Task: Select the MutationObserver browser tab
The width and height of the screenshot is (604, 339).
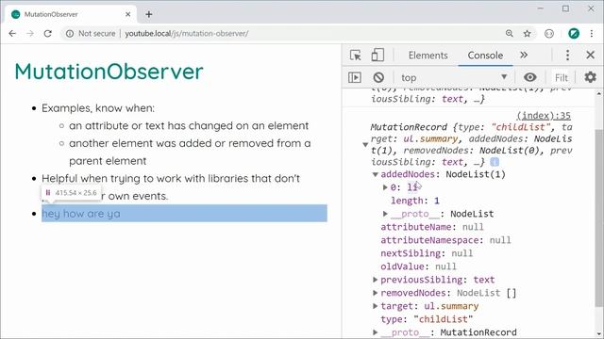Action: click(x=71, y=15)
